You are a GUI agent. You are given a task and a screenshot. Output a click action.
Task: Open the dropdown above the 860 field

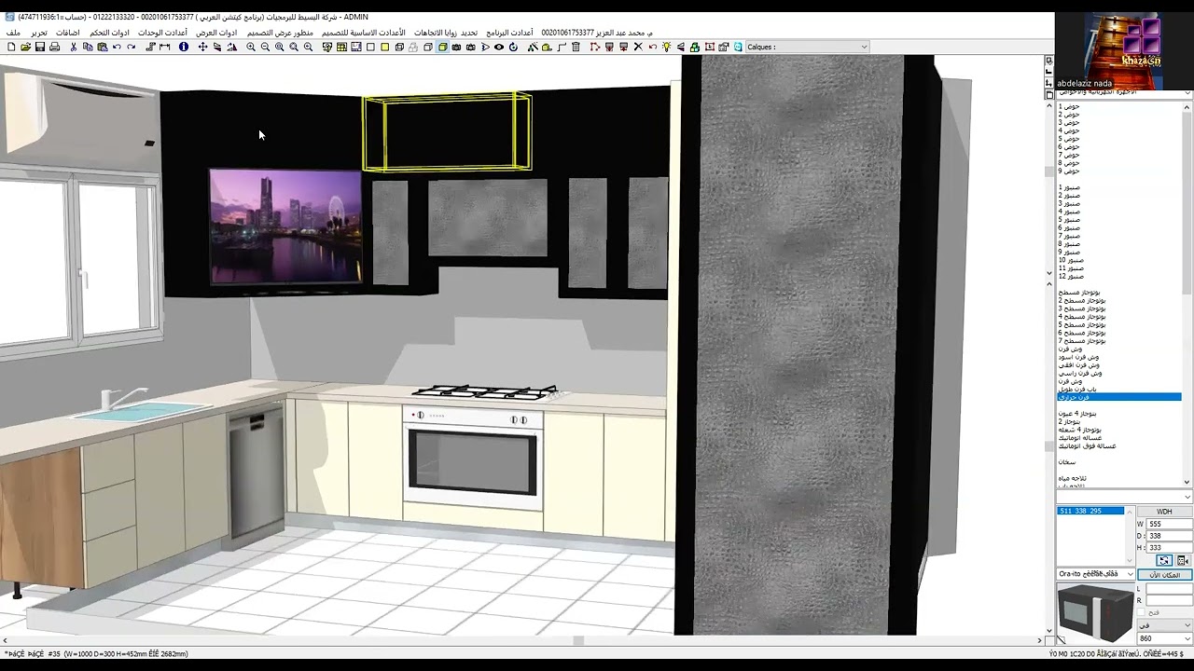[x=1165, y=625]
